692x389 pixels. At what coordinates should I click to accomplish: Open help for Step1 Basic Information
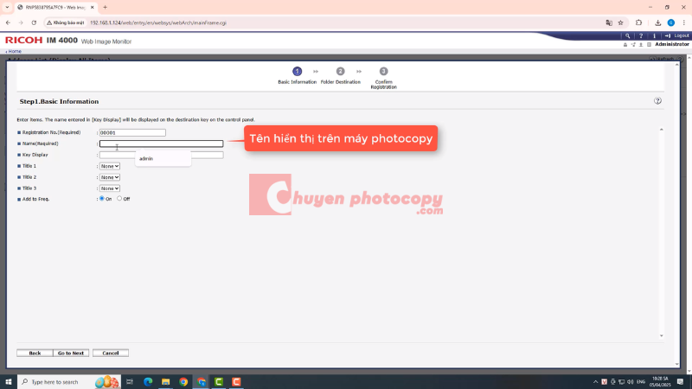657,101
